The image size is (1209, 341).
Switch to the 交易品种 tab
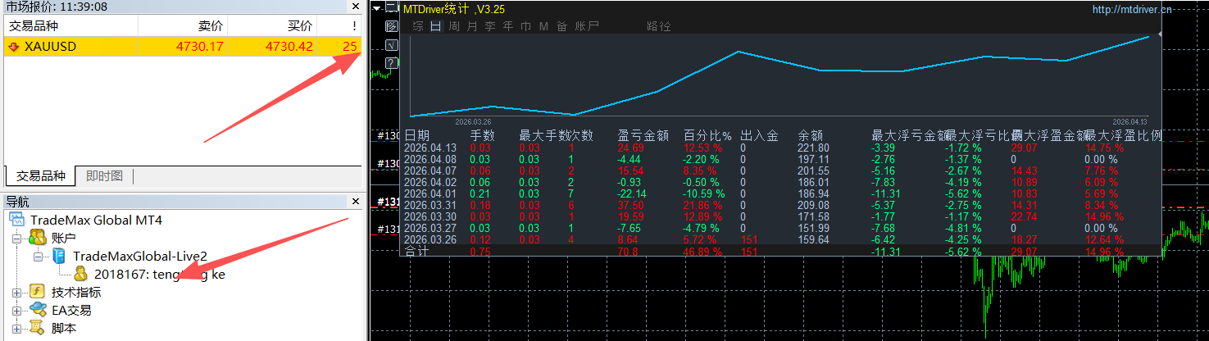tap(40, 176)
